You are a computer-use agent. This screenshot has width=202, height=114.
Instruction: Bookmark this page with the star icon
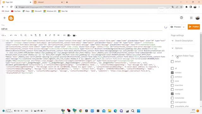point(181,7)
